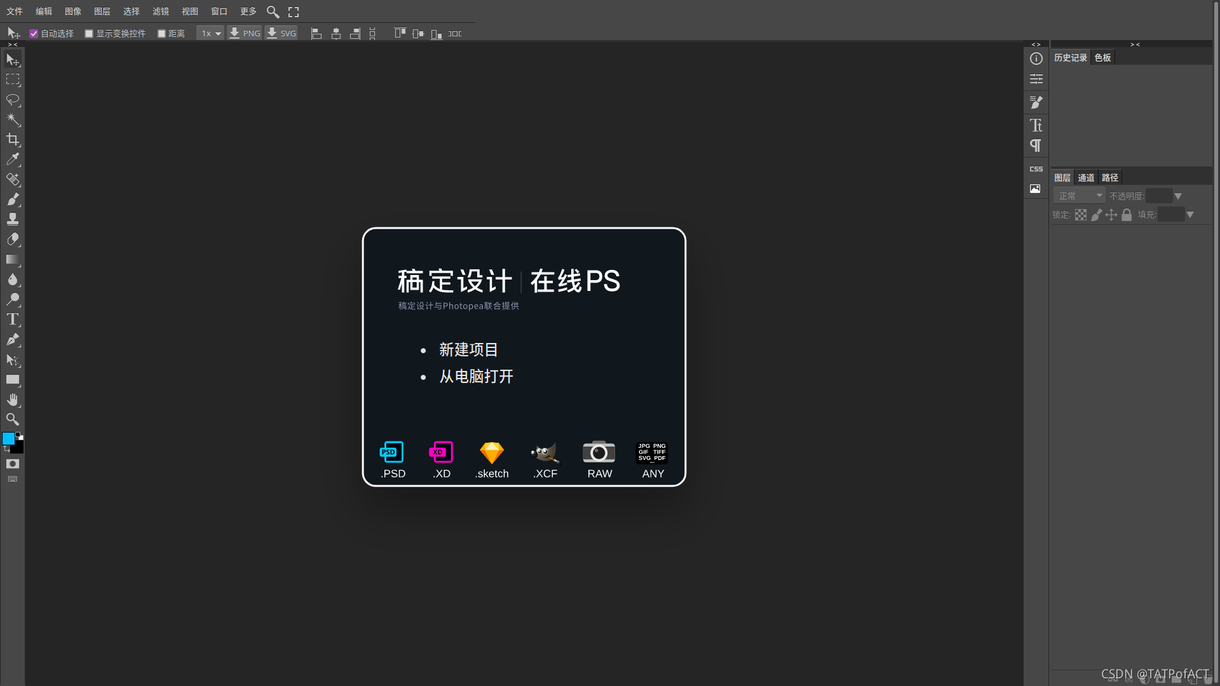Select the Healing Brush tool
The height and width of the screenshot is (686, 1220).
click(x=13, y=180)
